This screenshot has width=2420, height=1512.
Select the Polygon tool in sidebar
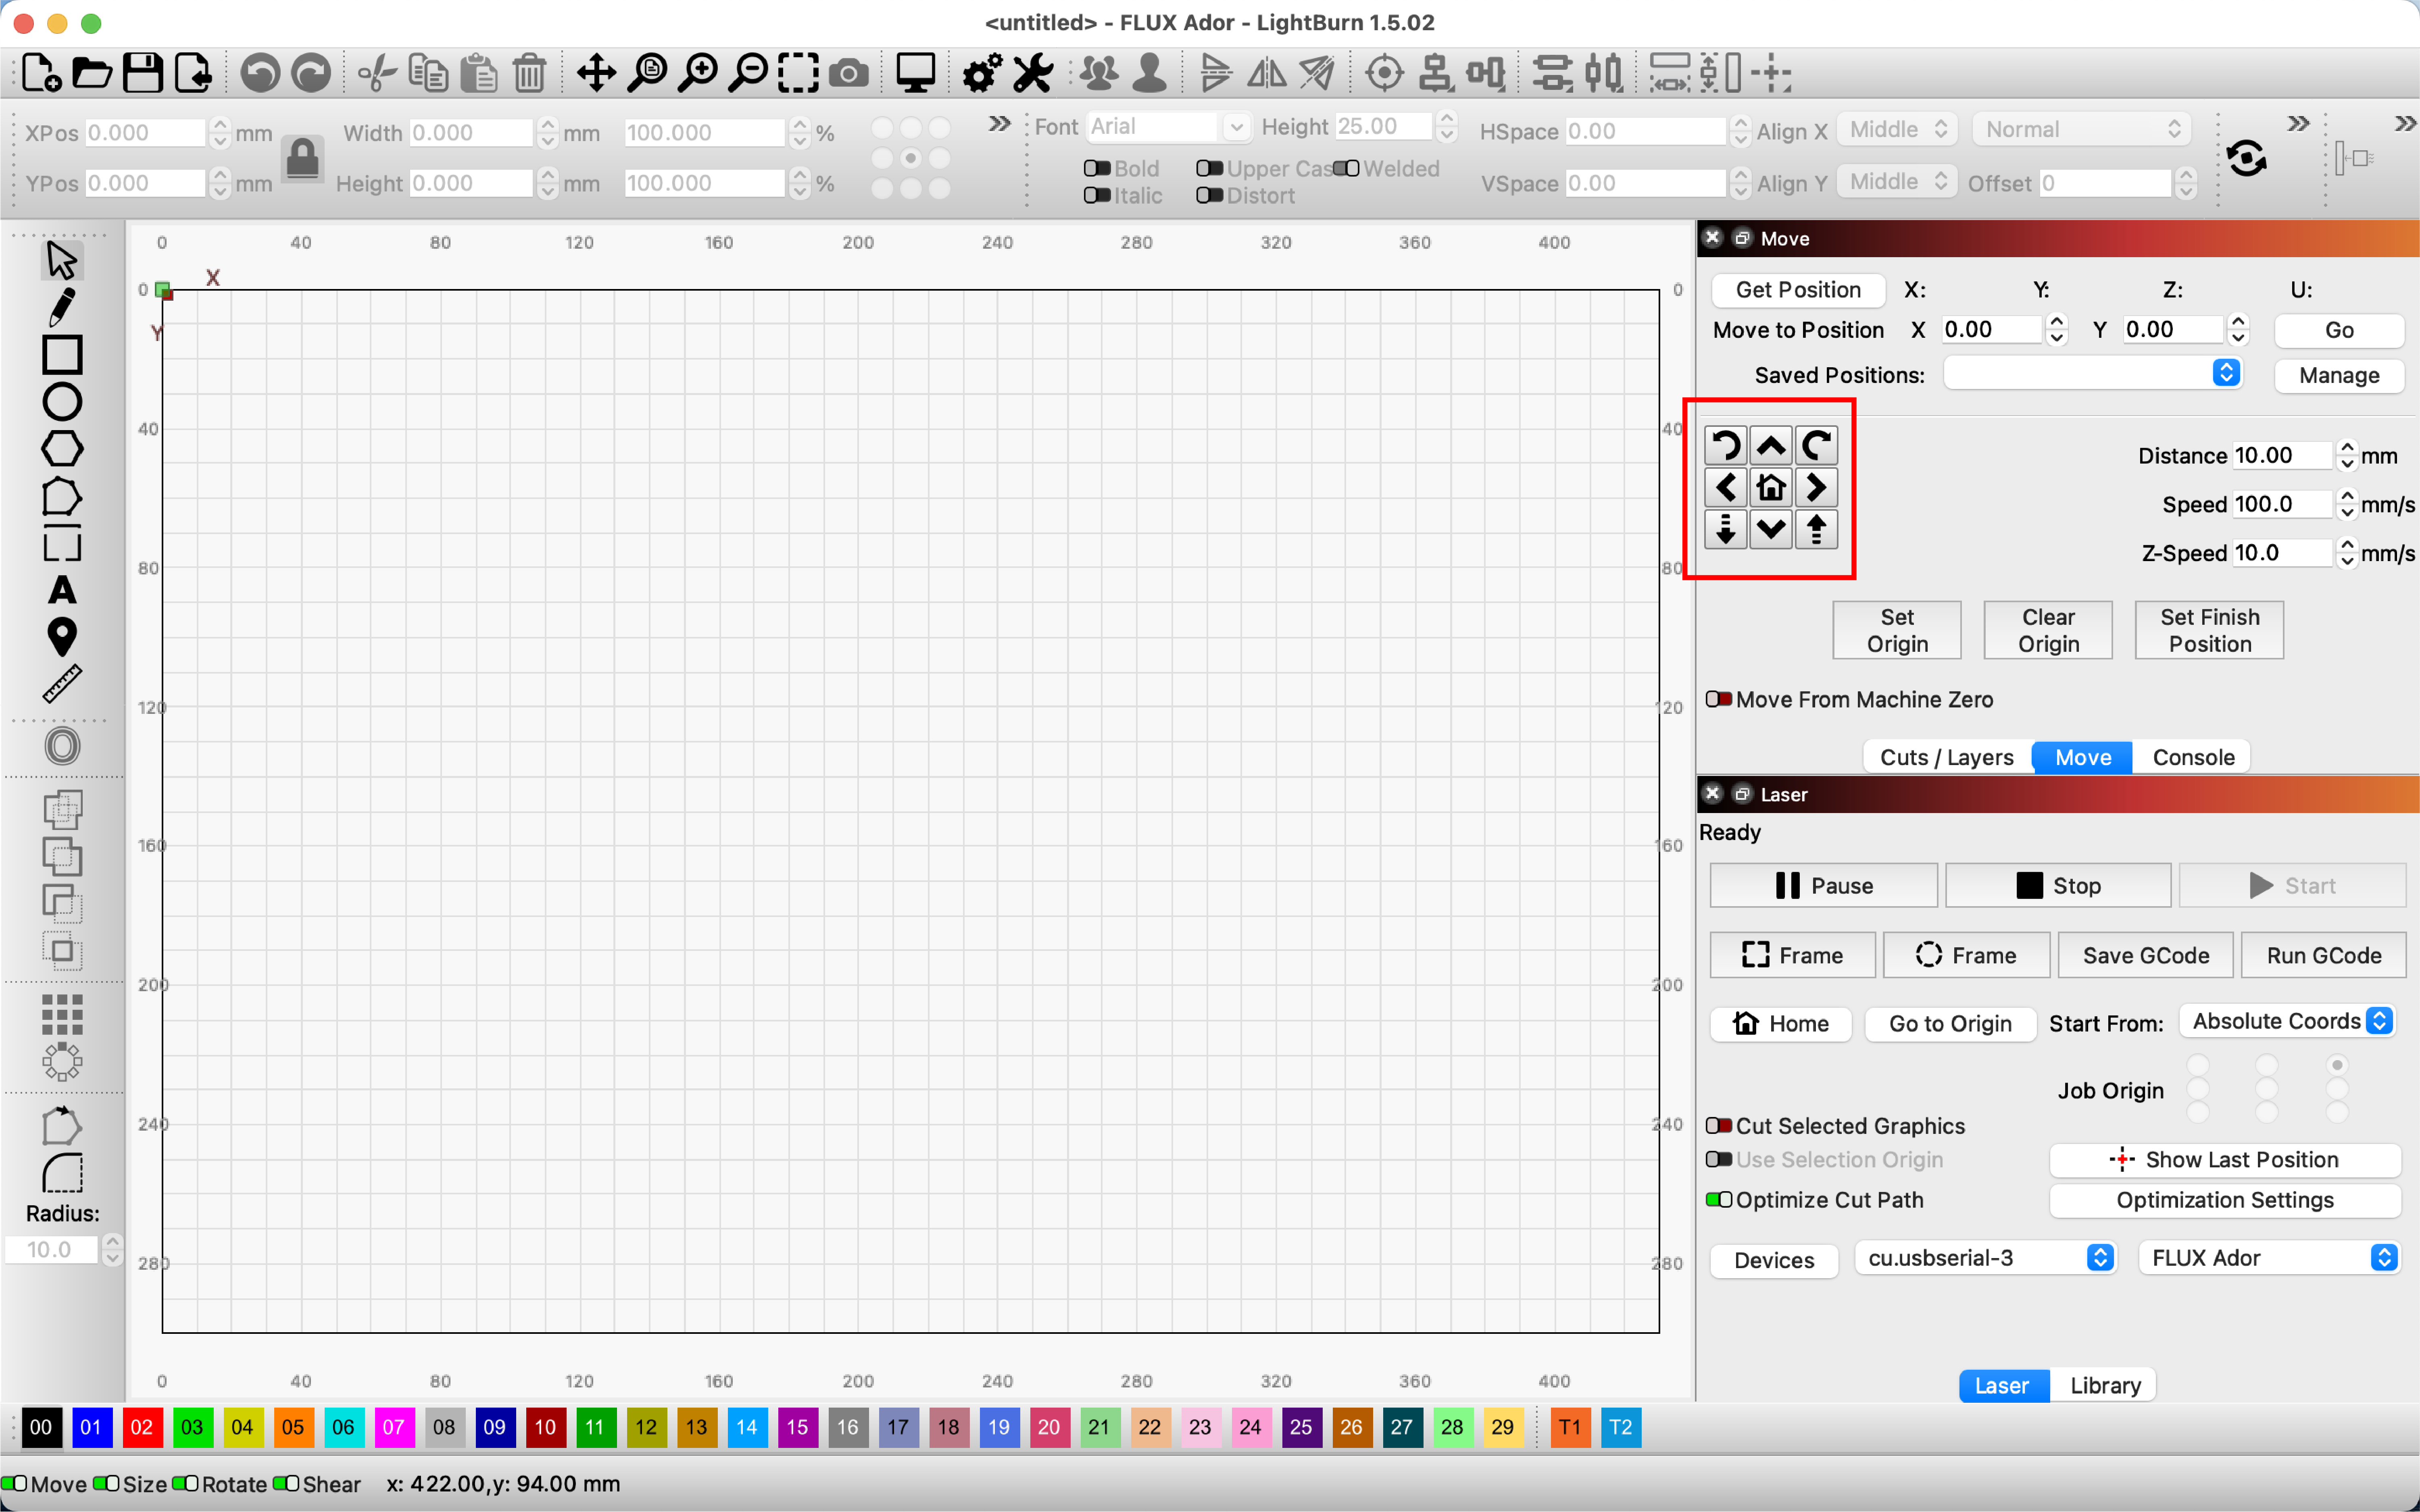coord(62,449)
